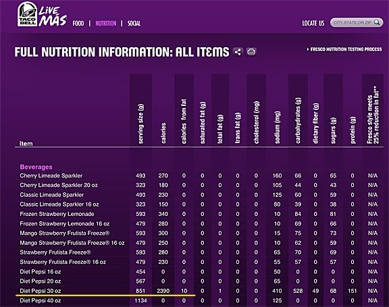Click the Taco Bell logo

[28, 14]
